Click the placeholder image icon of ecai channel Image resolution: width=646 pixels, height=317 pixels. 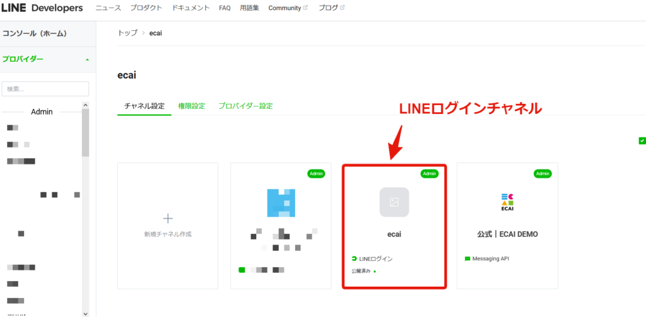click(394, 202)
